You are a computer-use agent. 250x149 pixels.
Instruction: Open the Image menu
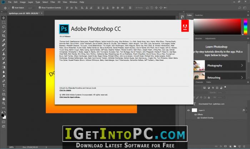click(x=22, y=2)
